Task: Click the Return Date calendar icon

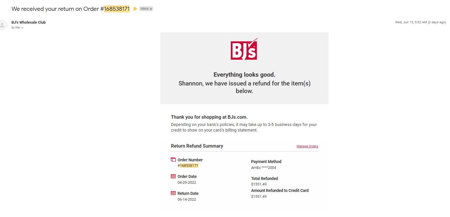Action: [173, 193]
